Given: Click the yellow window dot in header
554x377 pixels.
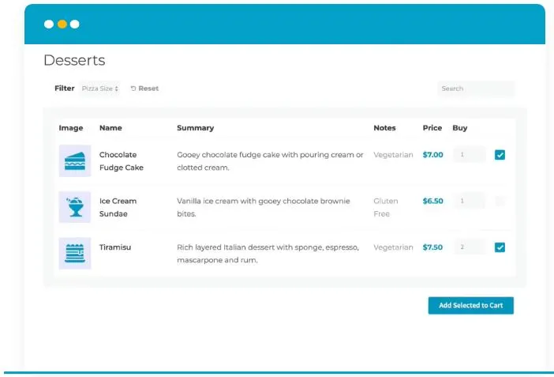Looking at the screenshot, I should (x=62, y=25).
